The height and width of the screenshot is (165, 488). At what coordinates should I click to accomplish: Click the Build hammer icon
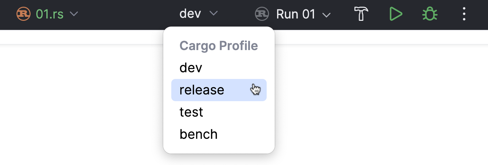point(361,14)
